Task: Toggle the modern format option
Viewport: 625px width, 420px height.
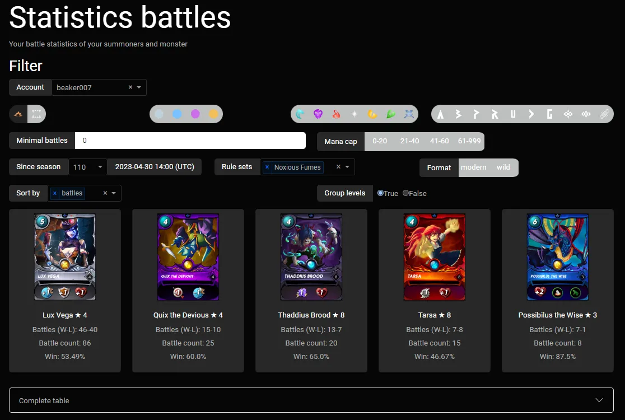Action: click(x=474, y=167)
